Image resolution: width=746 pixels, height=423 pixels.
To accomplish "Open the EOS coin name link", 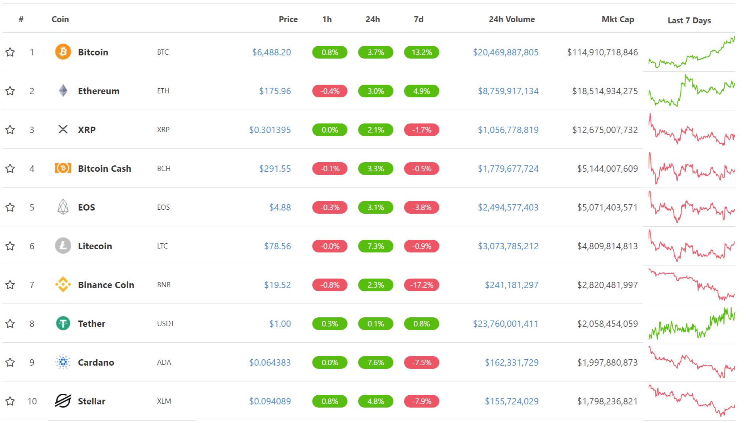I will click(x=86, y=207).
